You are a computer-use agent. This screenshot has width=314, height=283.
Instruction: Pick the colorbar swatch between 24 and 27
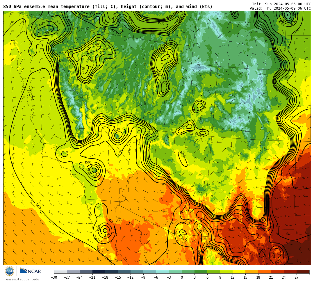coord(290,272)
